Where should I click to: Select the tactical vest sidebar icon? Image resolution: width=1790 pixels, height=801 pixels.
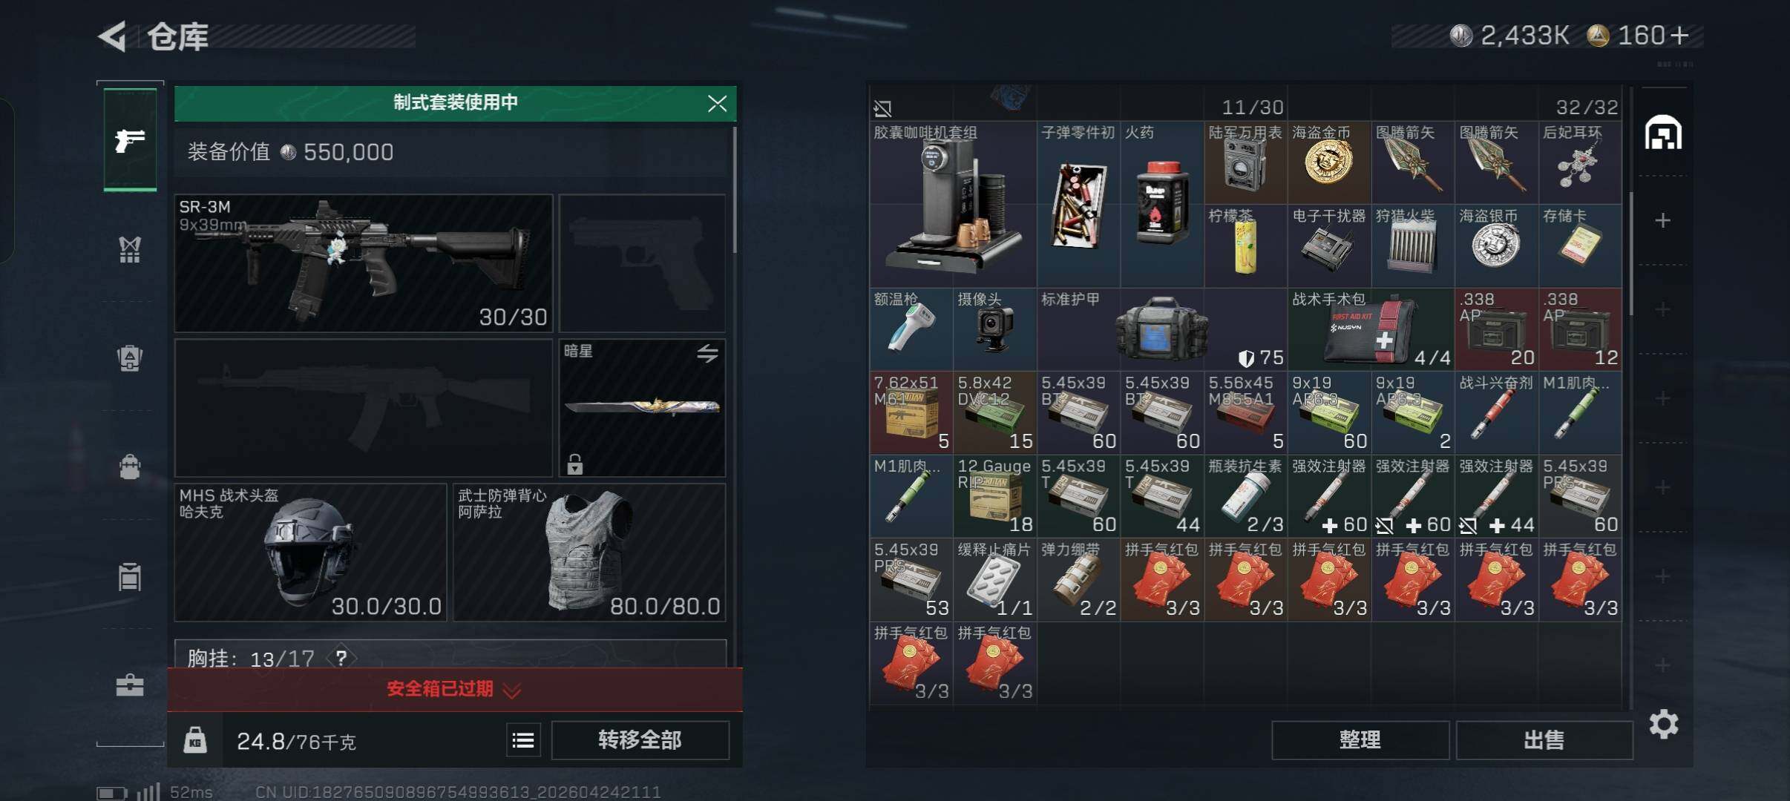[130, 249]
